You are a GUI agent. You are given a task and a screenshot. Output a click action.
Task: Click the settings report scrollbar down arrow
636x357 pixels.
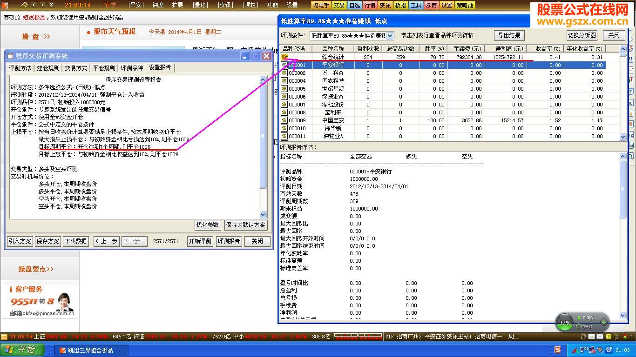[x=263, y=214]
